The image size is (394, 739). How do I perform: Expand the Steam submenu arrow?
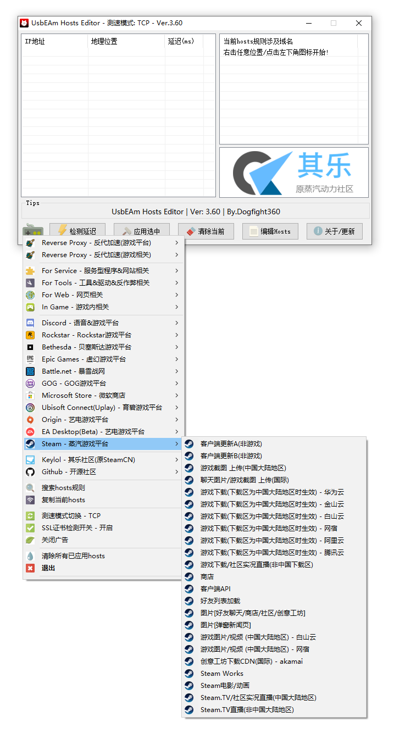click(x=177, y=444)
